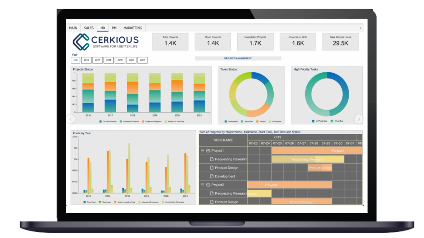
Task: Click the Overdue legend color swatch
Action: click(330, 121)
